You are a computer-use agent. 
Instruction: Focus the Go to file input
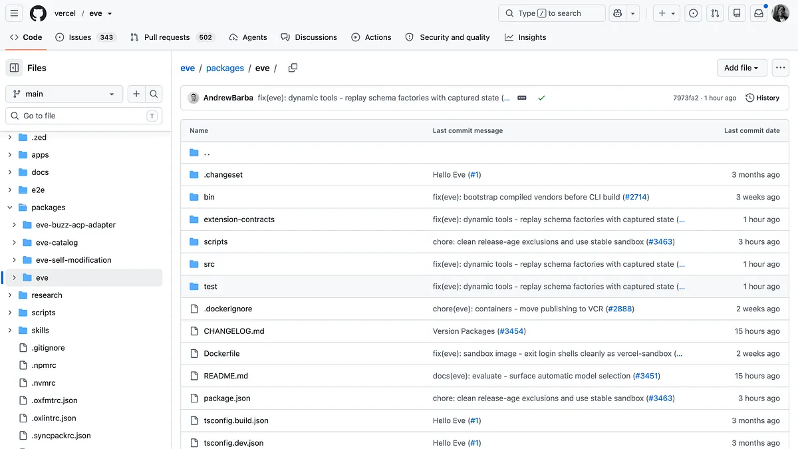point(84,116)
